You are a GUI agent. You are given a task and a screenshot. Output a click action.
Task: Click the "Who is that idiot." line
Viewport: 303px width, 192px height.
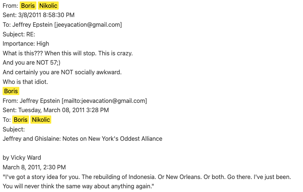pyautogui.click(x=25, y=82)
